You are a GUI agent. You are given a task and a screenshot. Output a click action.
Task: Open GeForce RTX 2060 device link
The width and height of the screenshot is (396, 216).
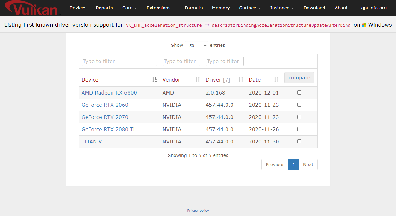[x=105, y=105]
